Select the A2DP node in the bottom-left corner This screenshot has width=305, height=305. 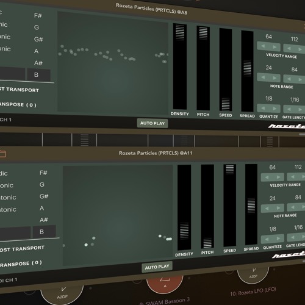click(x=62, y=295)
